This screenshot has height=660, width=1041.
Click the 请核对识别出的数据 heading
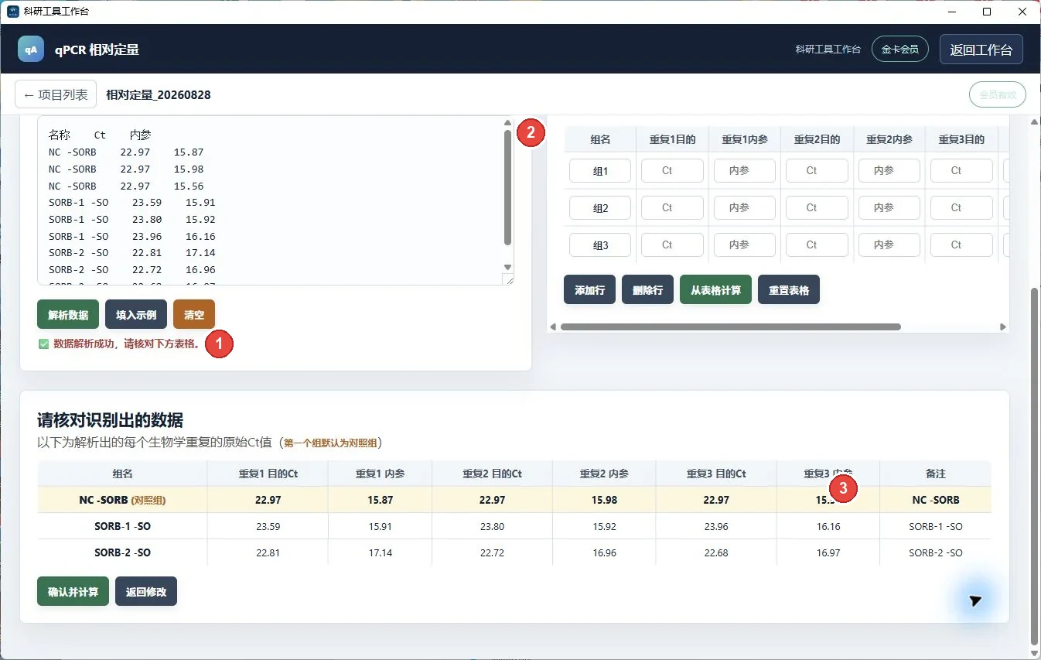coord(110,420)
